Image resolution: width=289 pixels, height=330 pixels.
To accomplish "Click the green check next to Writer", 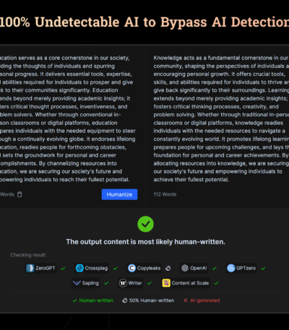I will (150, 283).
